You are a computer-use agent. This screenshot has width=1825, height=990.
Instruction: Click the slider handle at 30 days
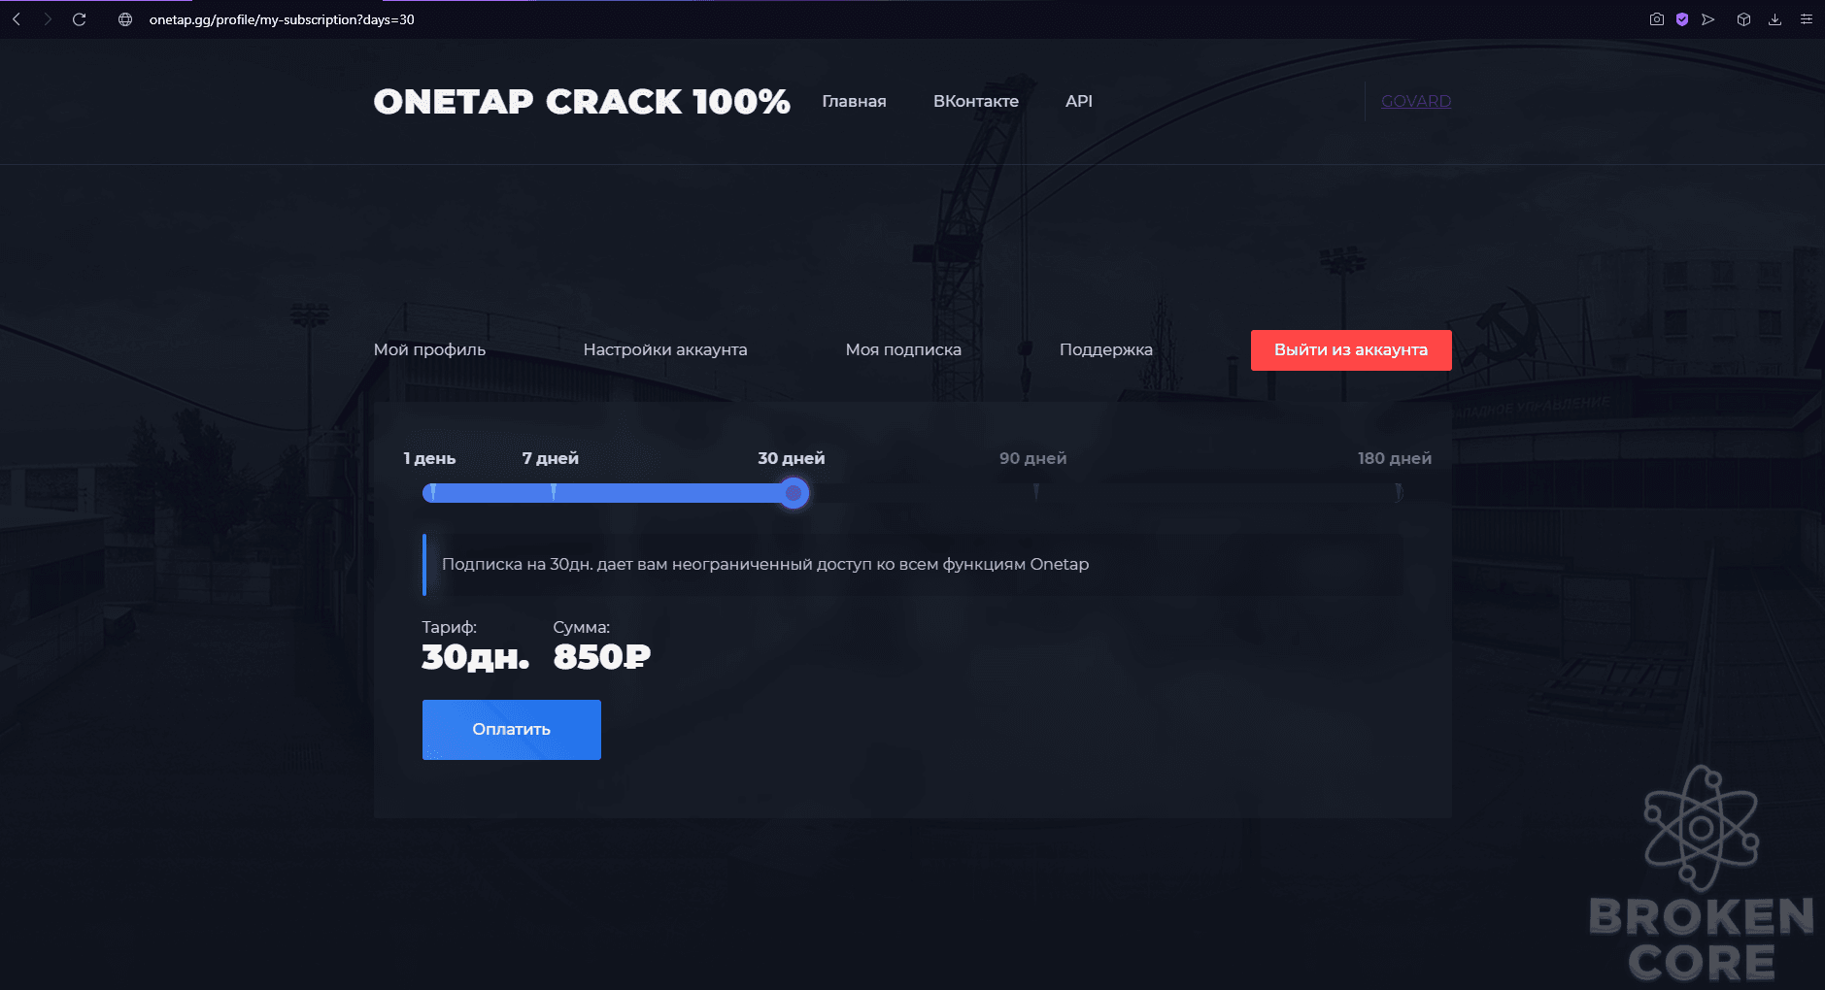794,493
